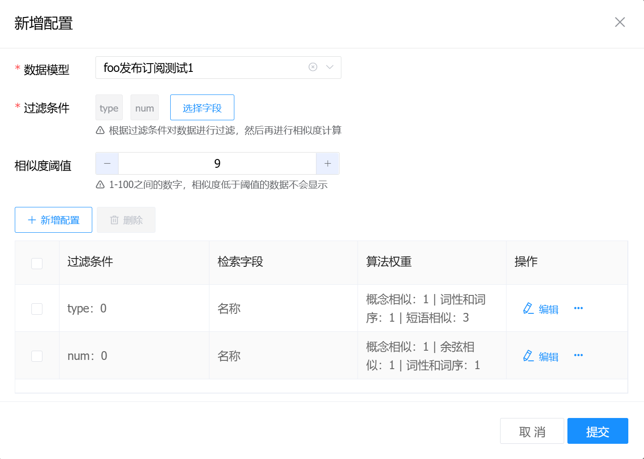Click 取消 to cancel the dialog
The height and width of the screenshot is (459, 644).
(532, 431)
